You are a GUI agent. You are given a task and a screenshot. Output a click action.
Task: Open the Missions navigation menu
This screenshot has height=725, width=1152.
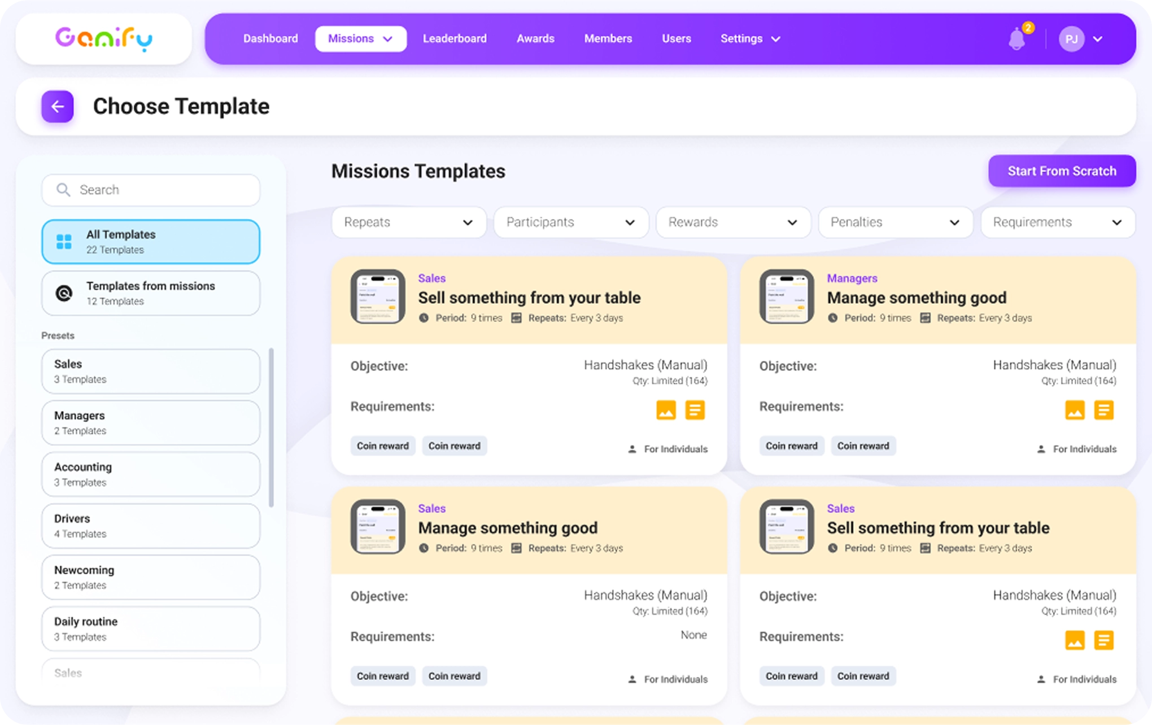pos(360,39)
